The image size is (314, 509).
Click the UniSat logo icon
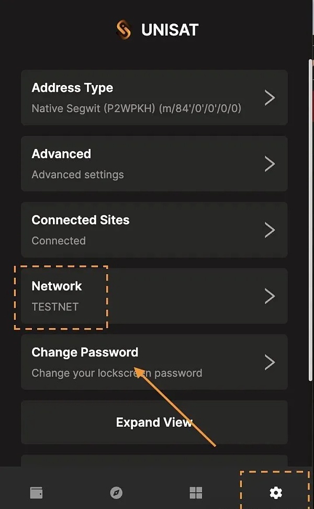coord(124,30)
